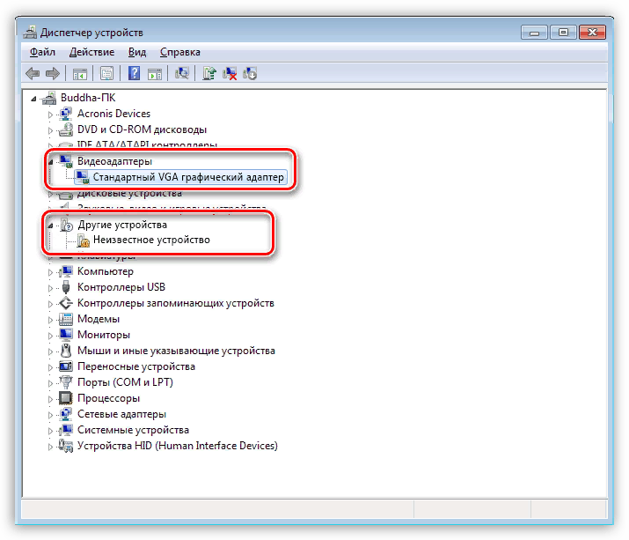629x540 pixels.
Task: Minimize the Диспетчер устройств window
Action: pos(534,32)
